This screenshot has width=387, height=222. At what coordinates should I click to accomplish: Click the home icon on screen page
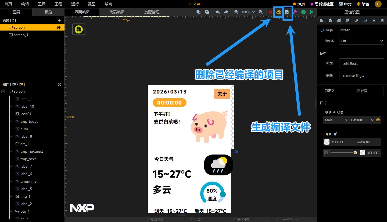59,27
